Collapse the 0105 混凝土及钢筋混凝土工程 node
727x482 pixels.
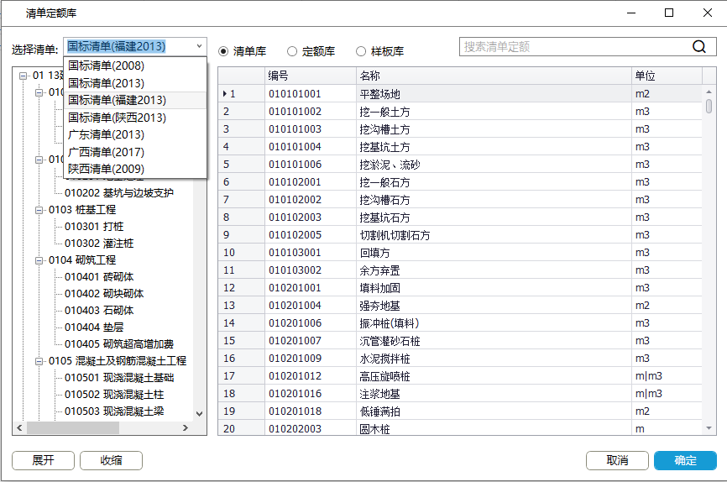39,361
